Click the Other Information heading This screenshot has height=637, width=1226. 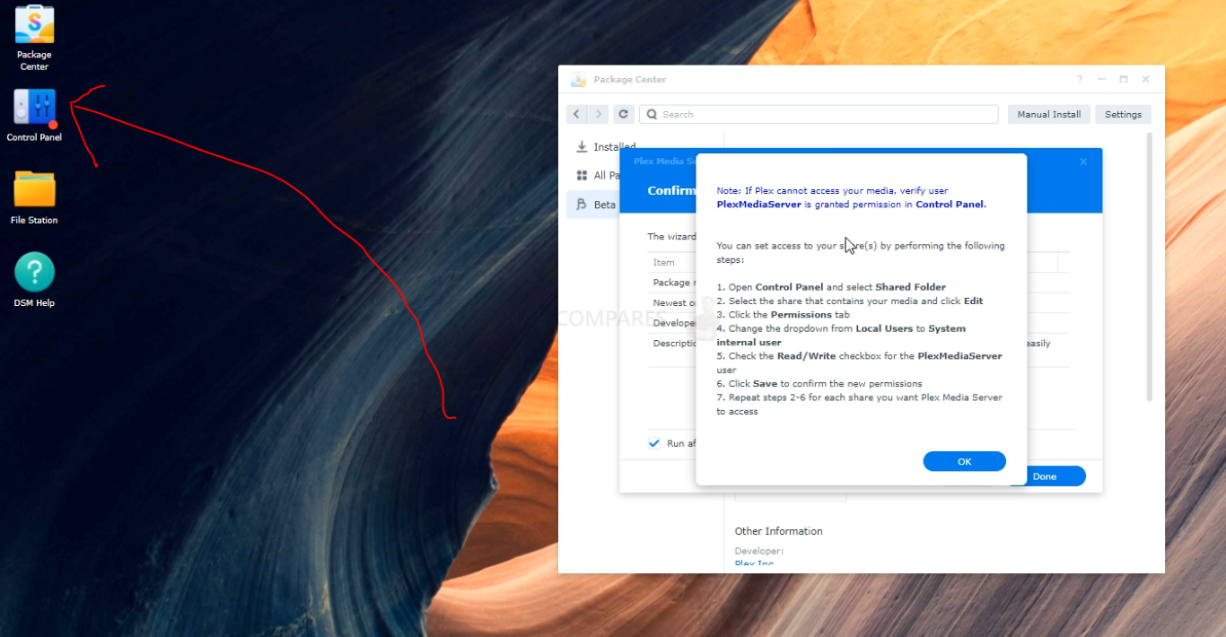pos(778,531)
